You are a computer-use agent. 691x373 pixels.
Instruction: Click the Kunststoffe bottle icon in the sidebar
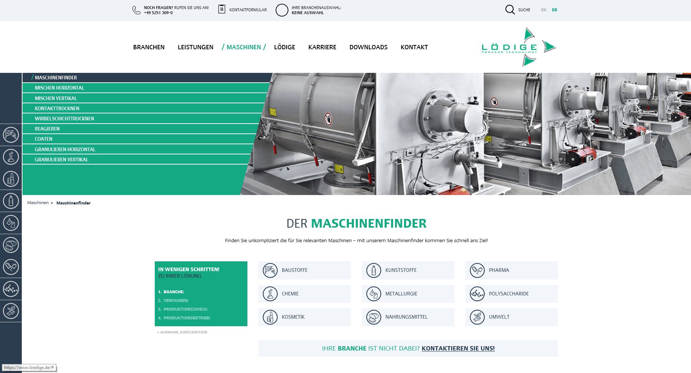pos(11,201)
